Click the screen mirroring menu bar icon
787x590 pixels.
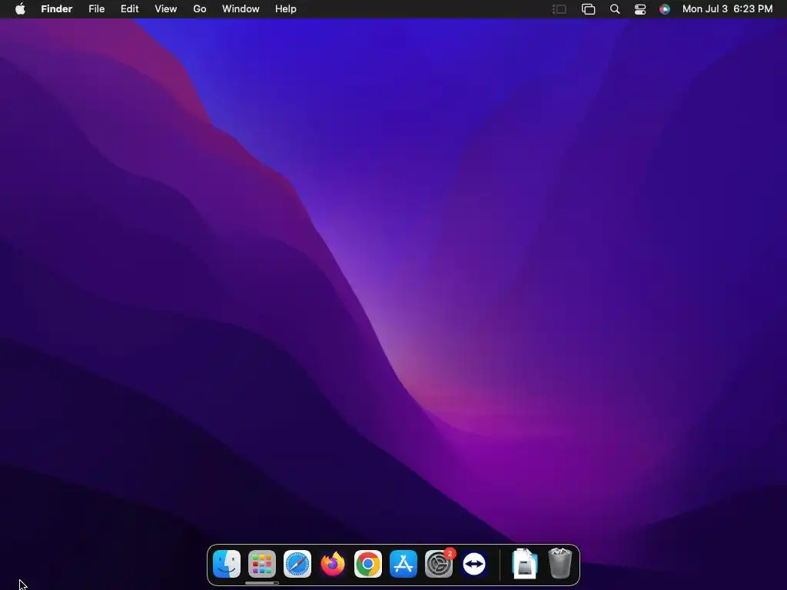coord(588,9)
